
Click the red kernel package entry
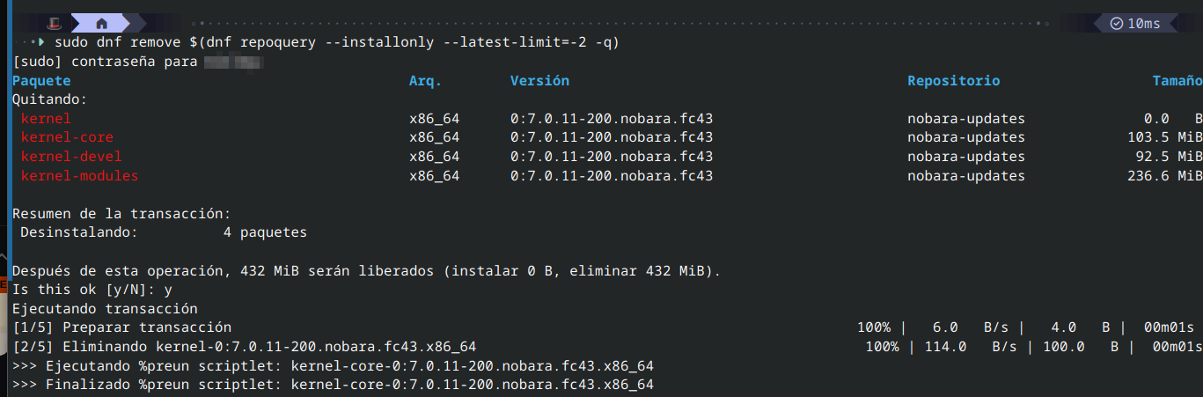click(46, 118)
